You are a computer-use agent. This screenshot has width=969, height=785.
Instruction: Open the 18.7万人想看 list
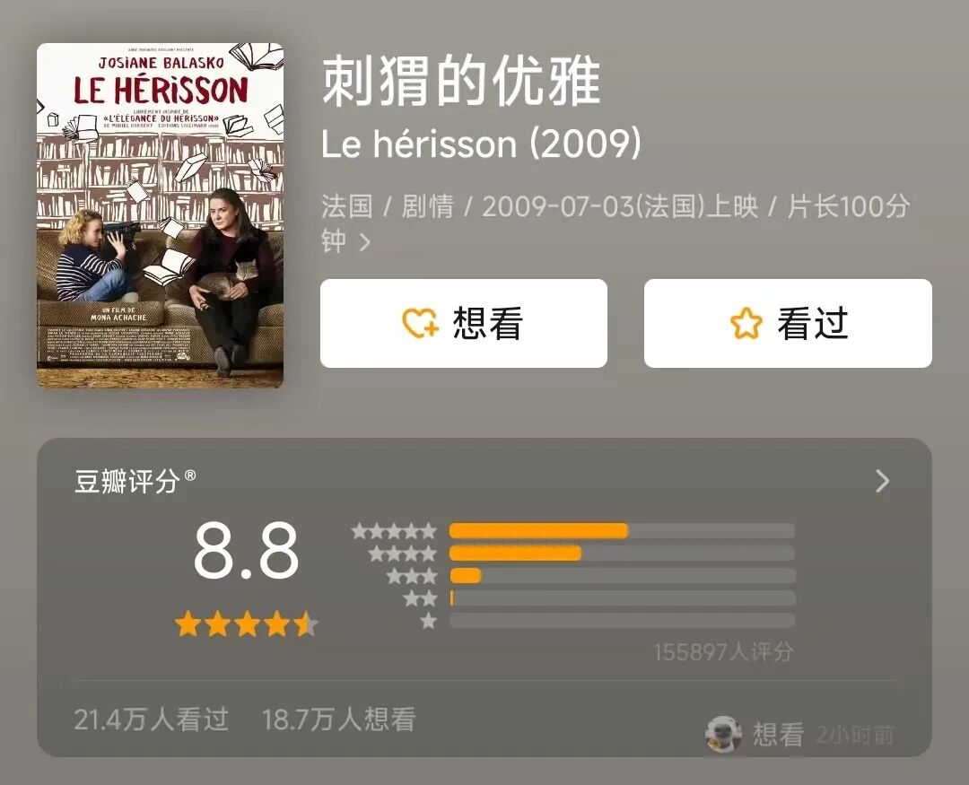(x=338, y=720)
